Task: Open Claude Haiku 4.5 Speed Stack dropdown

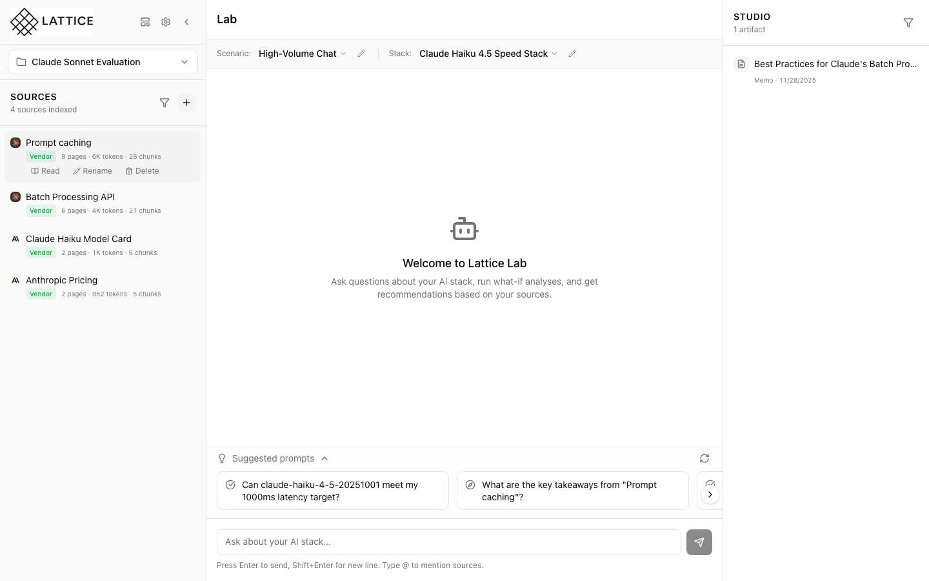Action: (488, 54)
